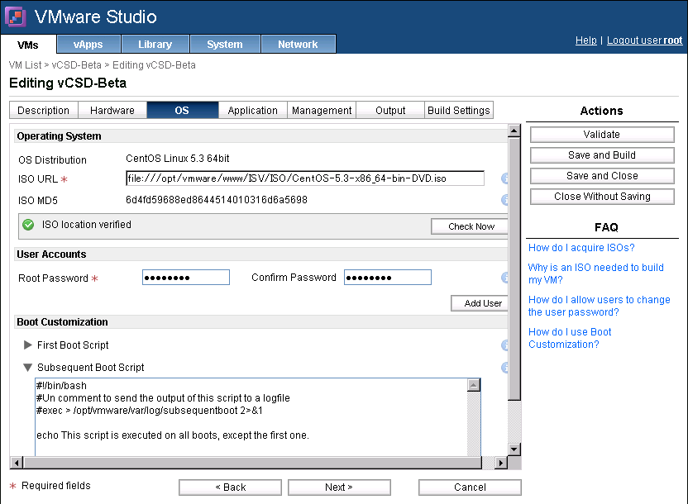
Task: Select the Output editing tab
Action: (390, 111)
